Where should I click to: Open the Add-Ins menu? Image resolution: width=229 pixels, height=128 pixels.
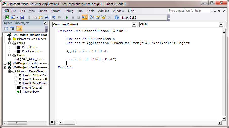[103, 11]
